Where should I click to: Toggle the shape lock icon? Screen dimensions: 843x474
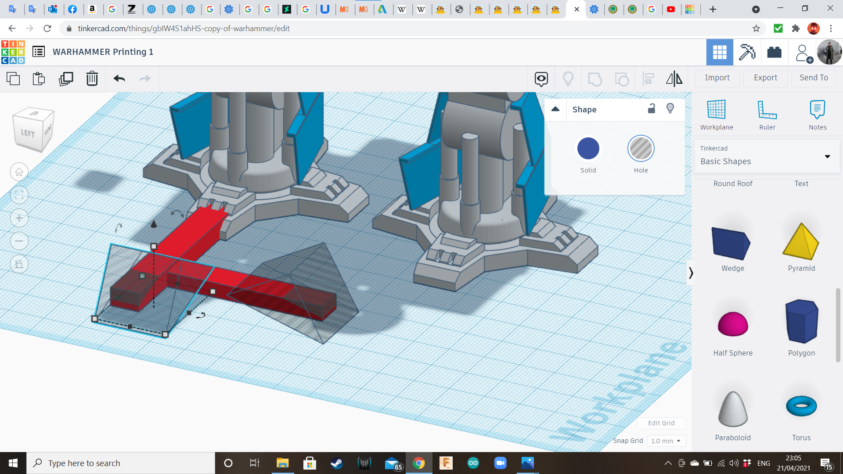(x=652, y=109)
